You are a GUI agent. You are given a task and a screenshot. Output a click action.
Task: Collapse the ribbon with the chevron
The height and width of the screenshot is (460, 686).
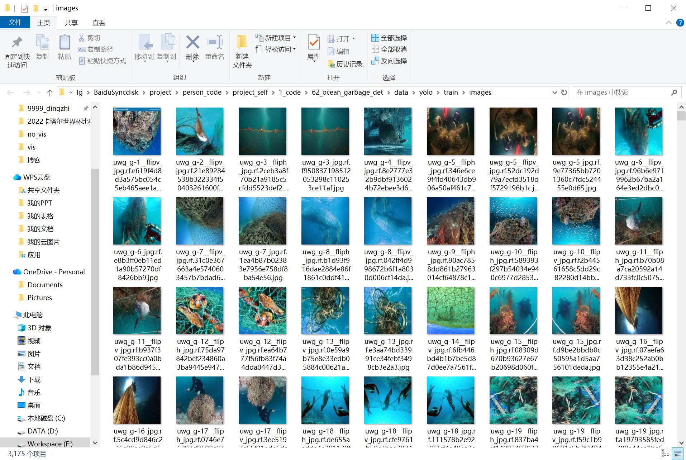668,23
